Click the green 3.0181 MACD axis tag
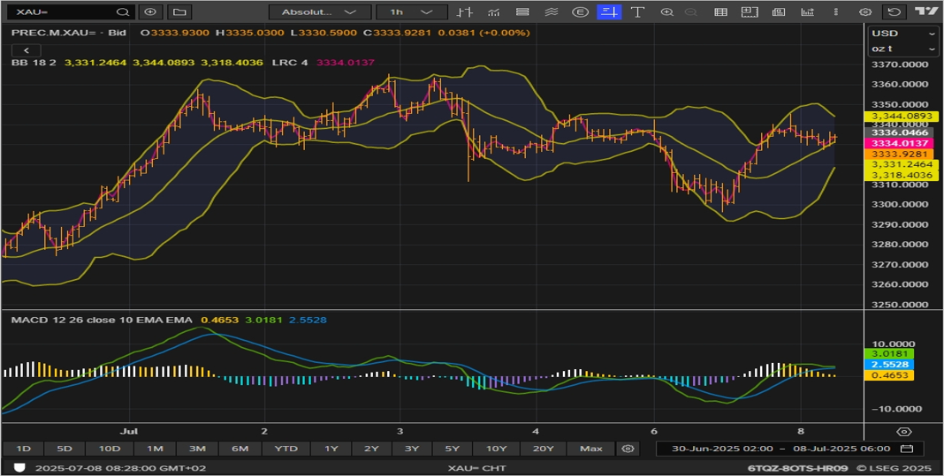This screenshot has width=944, height=476. coord(888,354)
